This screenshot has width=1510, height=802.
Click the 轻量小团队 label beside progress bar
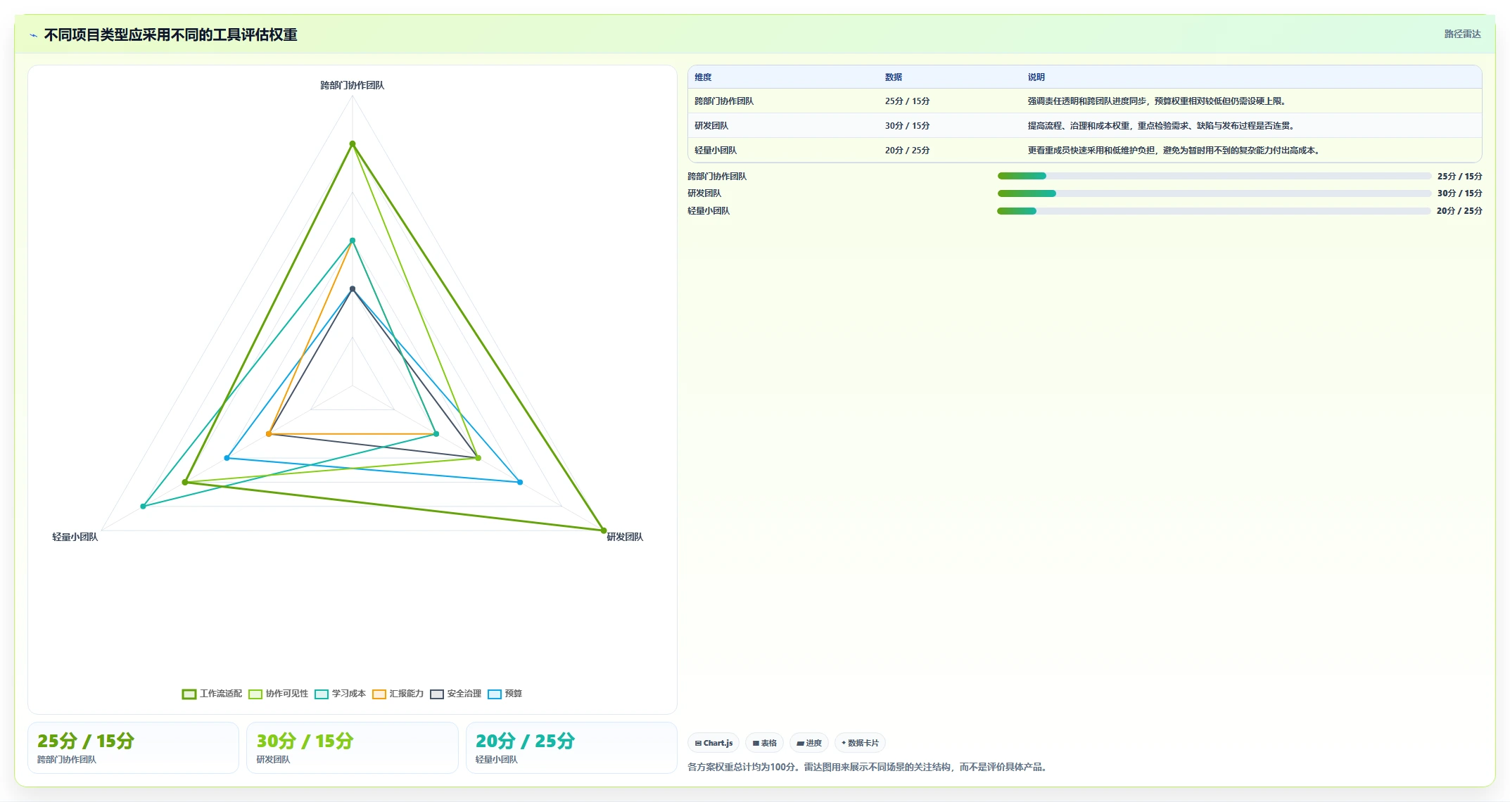coord(709,211)
